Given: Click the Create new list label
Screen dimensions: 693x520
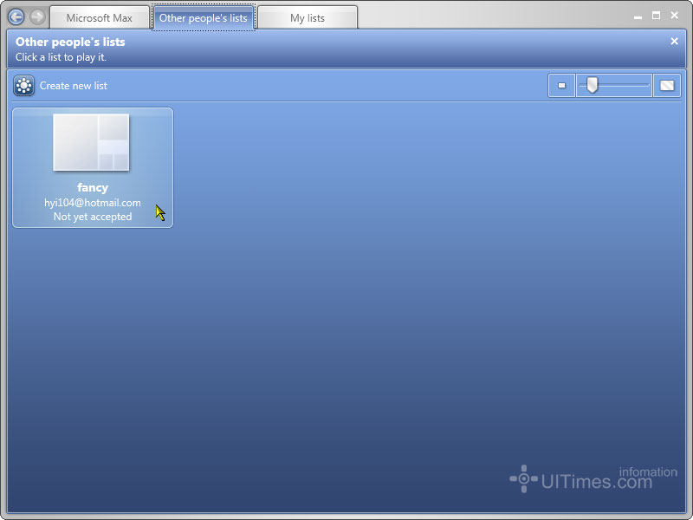Looking at the screenshot, I should pos(74,86).
